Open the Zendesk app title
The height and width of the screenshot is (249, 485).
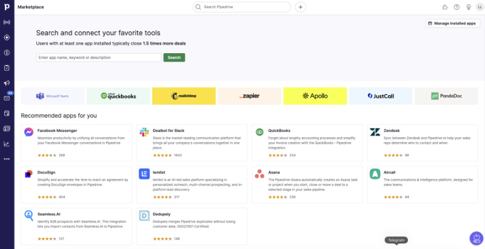tap(392, 131)
